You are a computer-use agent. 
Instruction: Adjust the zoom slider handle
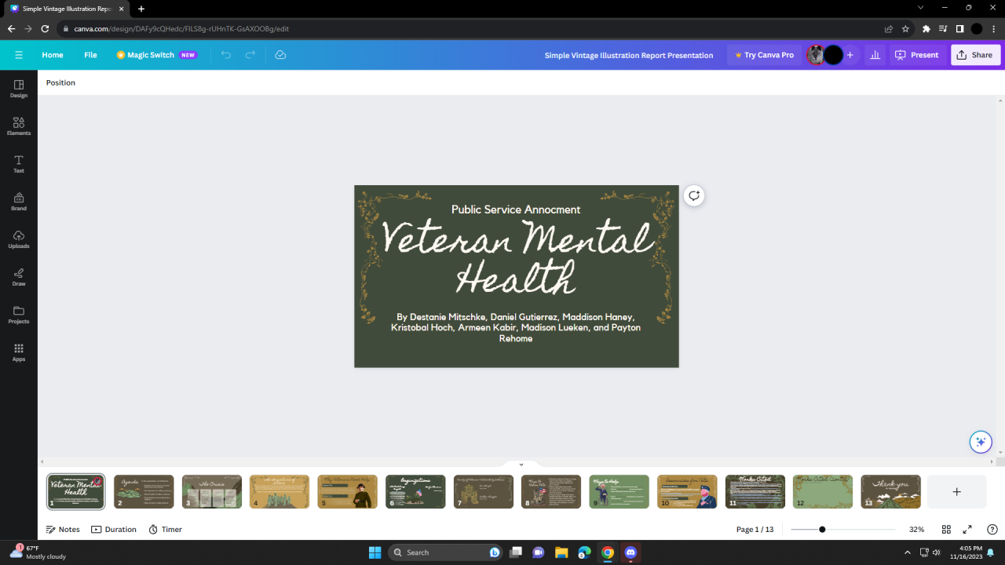click(x=822, y=530)
